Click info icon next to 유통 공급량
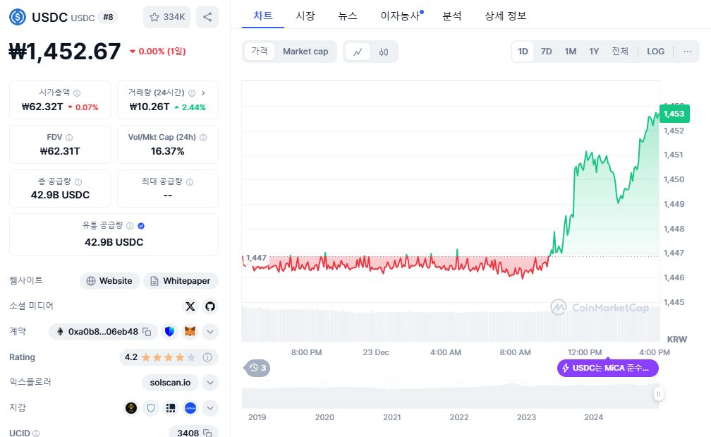Screen dimensions: 711x437 coord(130,226)
